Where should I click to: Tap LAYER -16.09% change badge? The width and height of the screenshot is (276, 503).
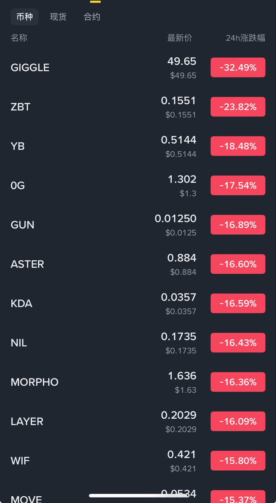click(x=237, y=421)
